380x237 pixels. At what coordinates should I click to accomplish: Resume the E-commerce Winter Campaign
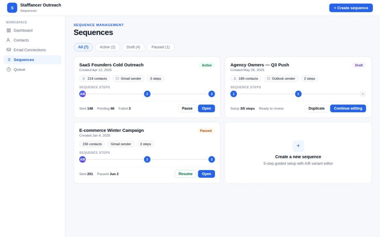[x=186, y=174]
